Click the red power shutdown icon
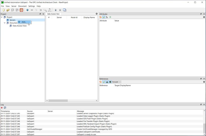This screenshot has width=206, height=136. click(x=21, y=10)
